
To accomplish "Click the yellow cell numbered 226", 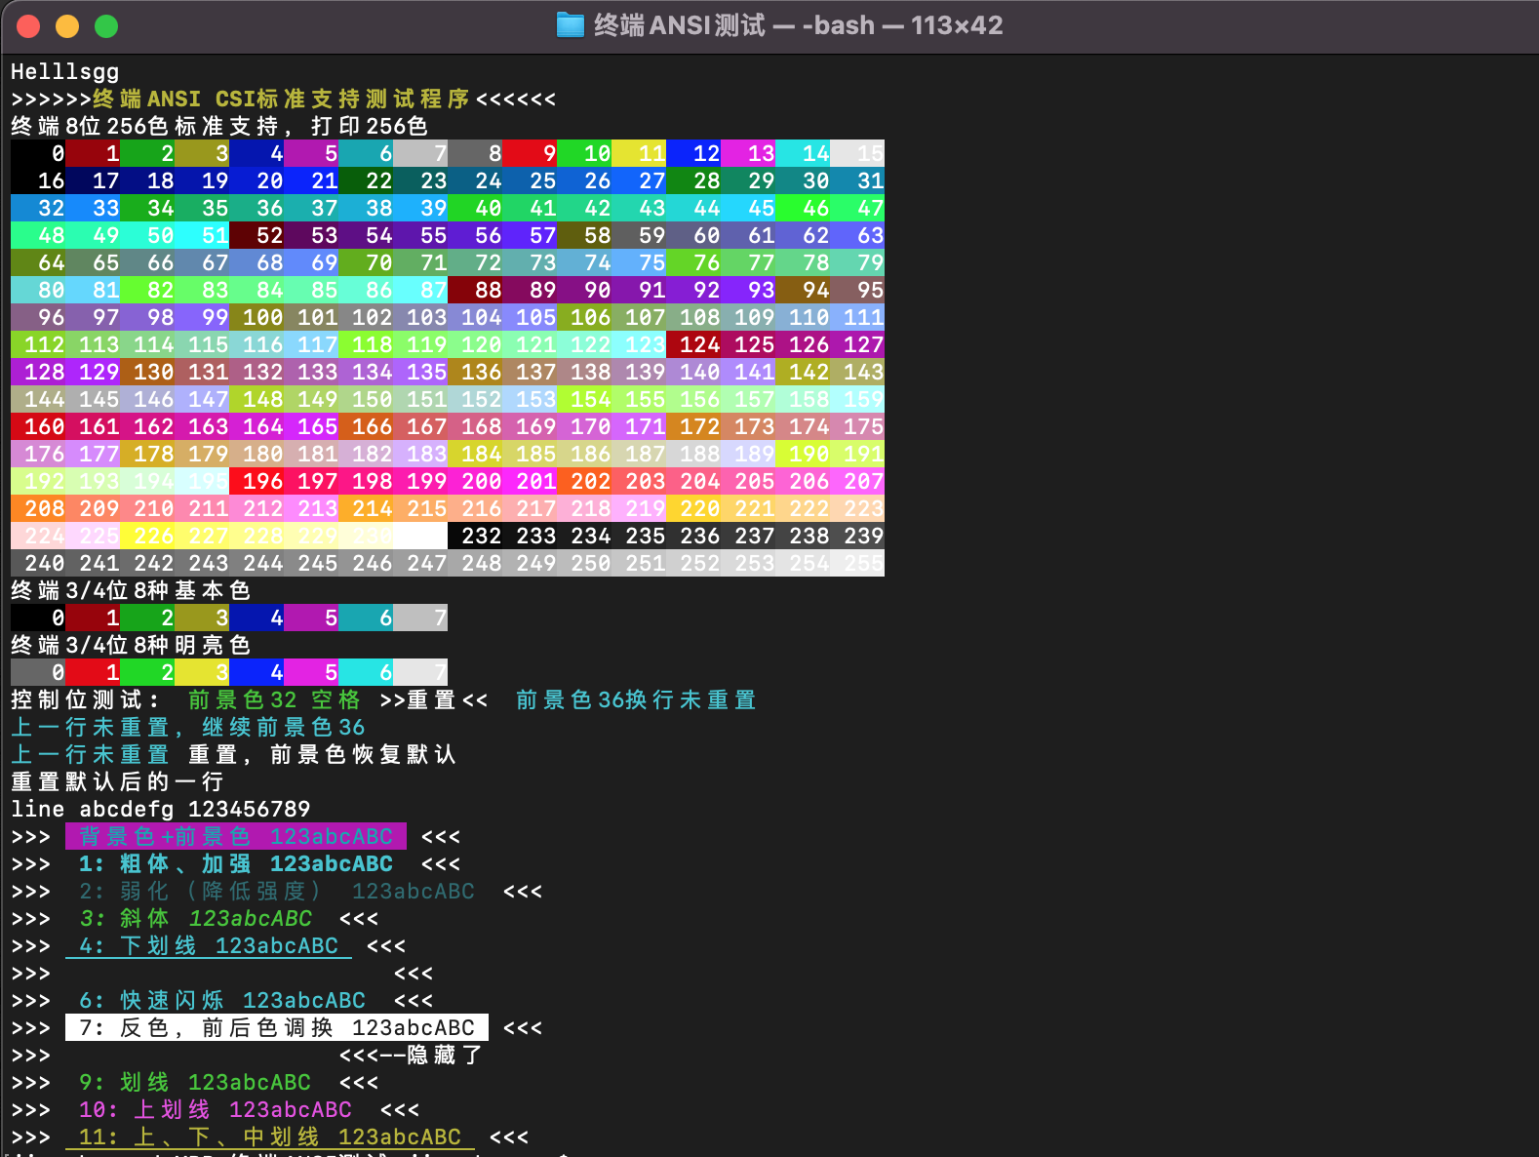I will 147,536.
